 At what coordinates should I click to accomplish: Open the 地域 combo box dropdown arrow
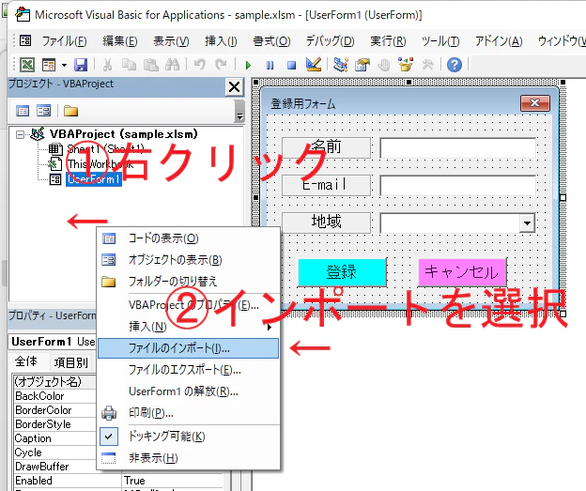coord(527,223)
